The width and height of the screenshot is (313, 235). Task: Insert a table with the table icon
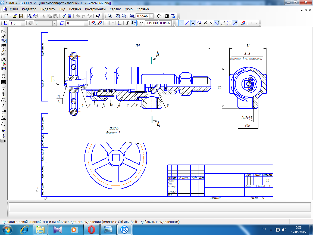[3, 82]
